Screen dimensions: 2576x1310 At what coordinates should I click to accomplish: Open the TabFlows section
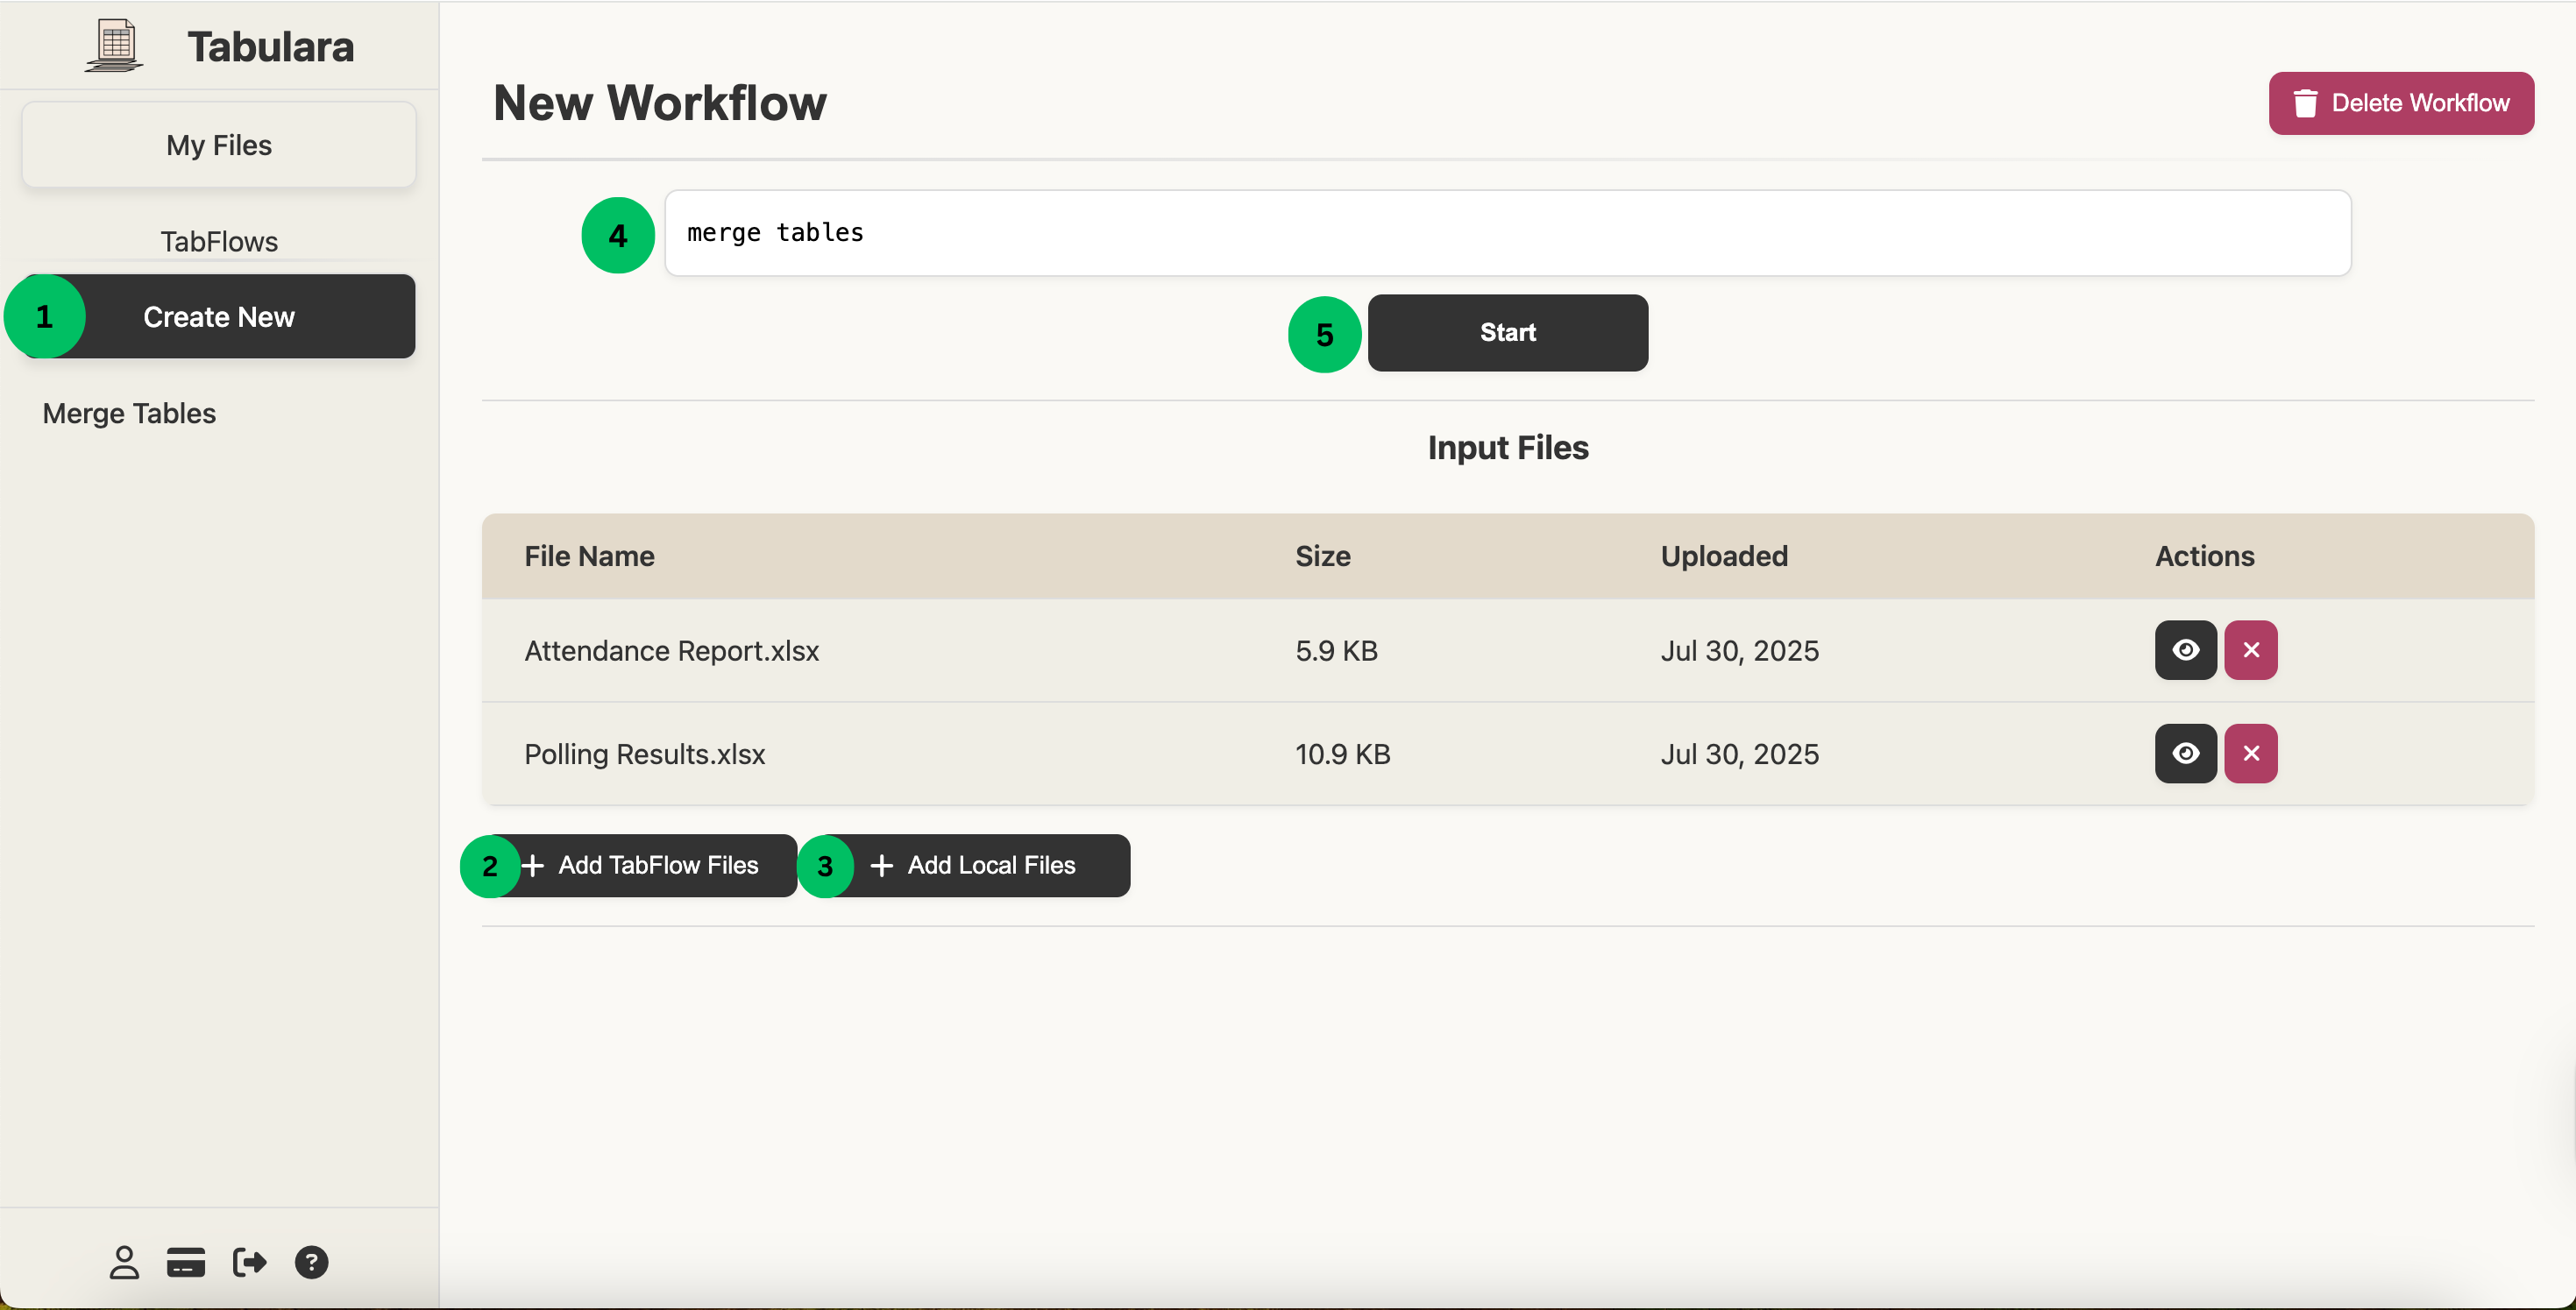tap(218, 241)
